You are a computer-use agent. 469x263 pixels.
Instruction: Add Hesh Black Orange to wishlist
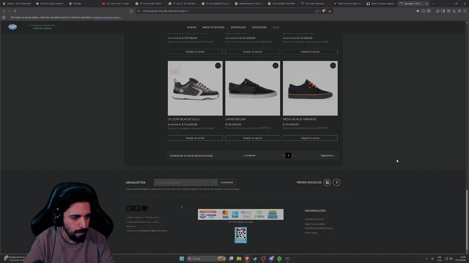click(333, 66)
